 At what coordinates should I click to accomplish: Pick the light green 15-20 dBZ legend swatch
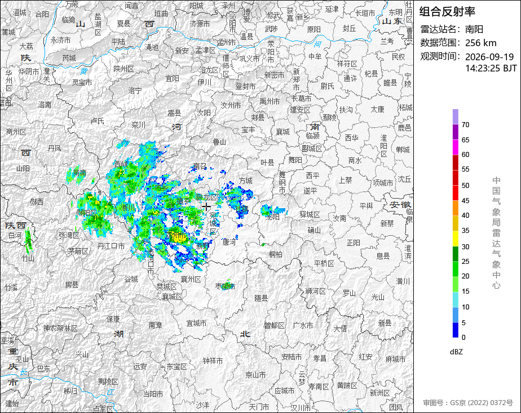tap(455, 284)
